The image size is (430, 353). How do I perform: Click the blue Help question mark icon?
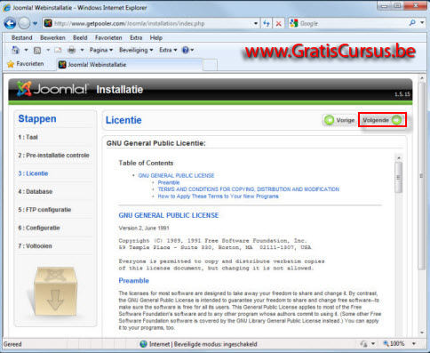tap(186, 50)
